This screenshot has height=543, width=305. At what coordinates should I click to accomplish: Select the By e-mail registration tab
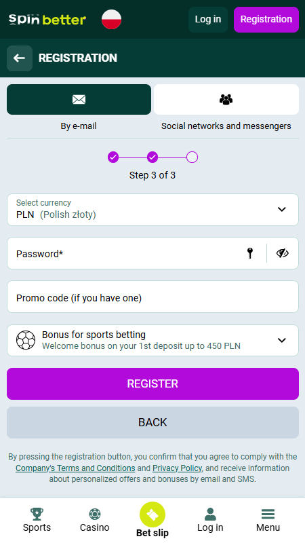click(79, 99)
